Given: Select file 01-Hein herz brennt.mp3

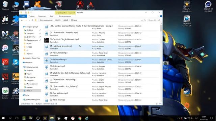Looking at the screenshot, I should (102, 47).
